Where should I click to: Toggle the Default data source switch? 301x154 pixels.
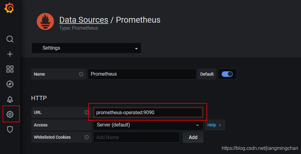pos(227,74)
